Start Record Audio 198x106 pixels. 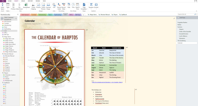tap(59, 6)
